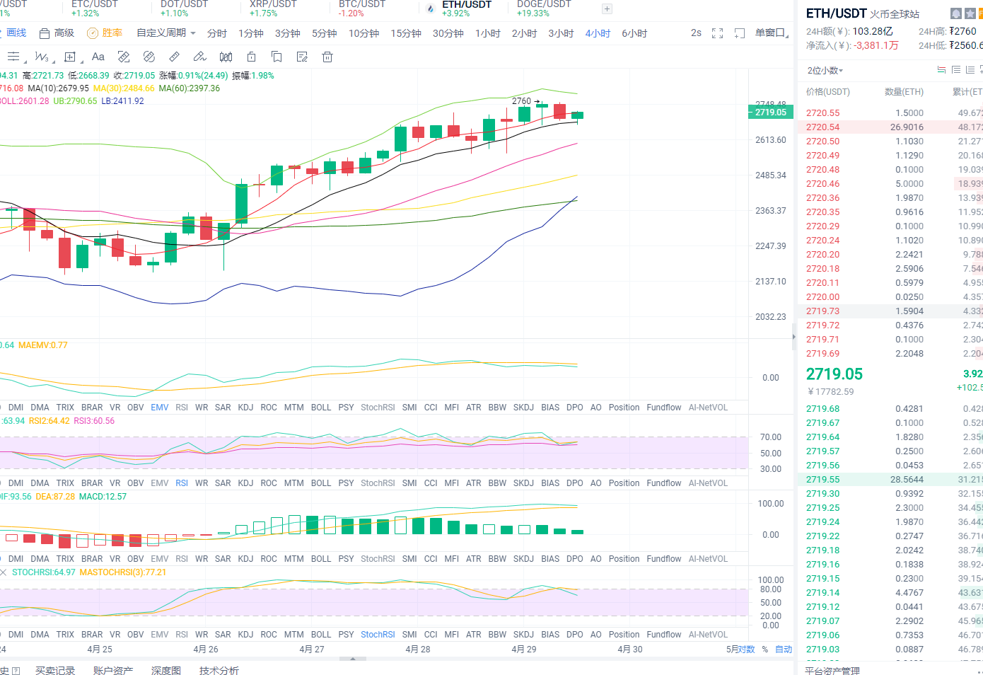Click the lock drawings icon
This screenshot has width=983, height=675.
(x=251, y=57)
